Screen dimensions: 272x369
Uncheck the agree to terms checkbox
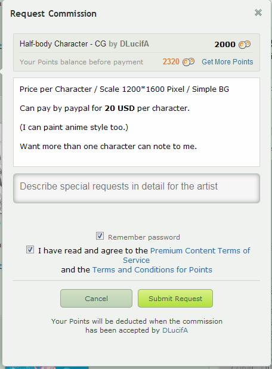click(x=30, y=250)
